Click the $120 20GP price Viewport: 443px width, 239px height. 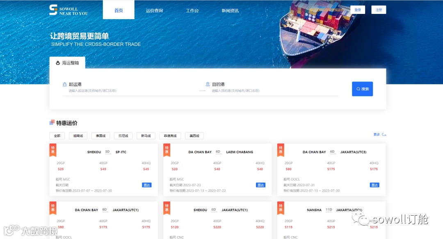[x=175, y=227]
